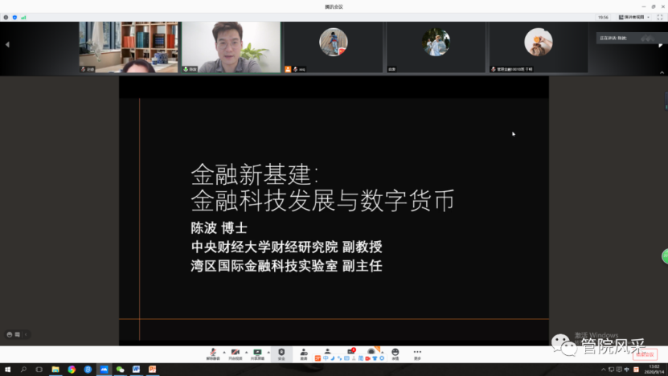
Task: Unmute the microphone in the meeting toolbar
Action: (x=212, y=353)
